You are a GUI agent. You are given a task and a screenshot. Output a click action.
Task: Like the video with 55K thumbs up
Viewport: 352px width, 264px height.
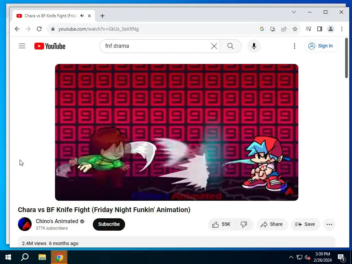222,224
